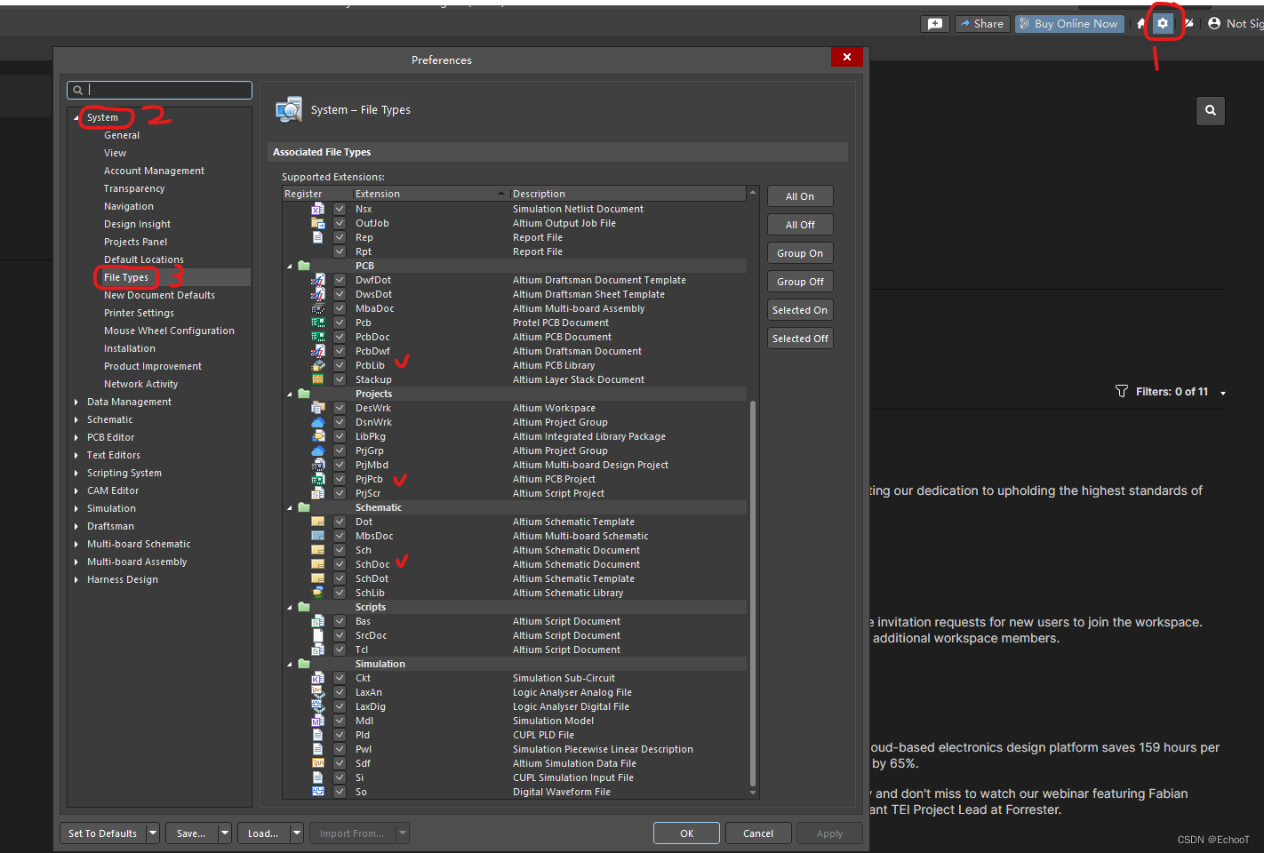Viewport: 1264px width, 853px height.
Task: Click the All On button
Action: pos(800,196)
